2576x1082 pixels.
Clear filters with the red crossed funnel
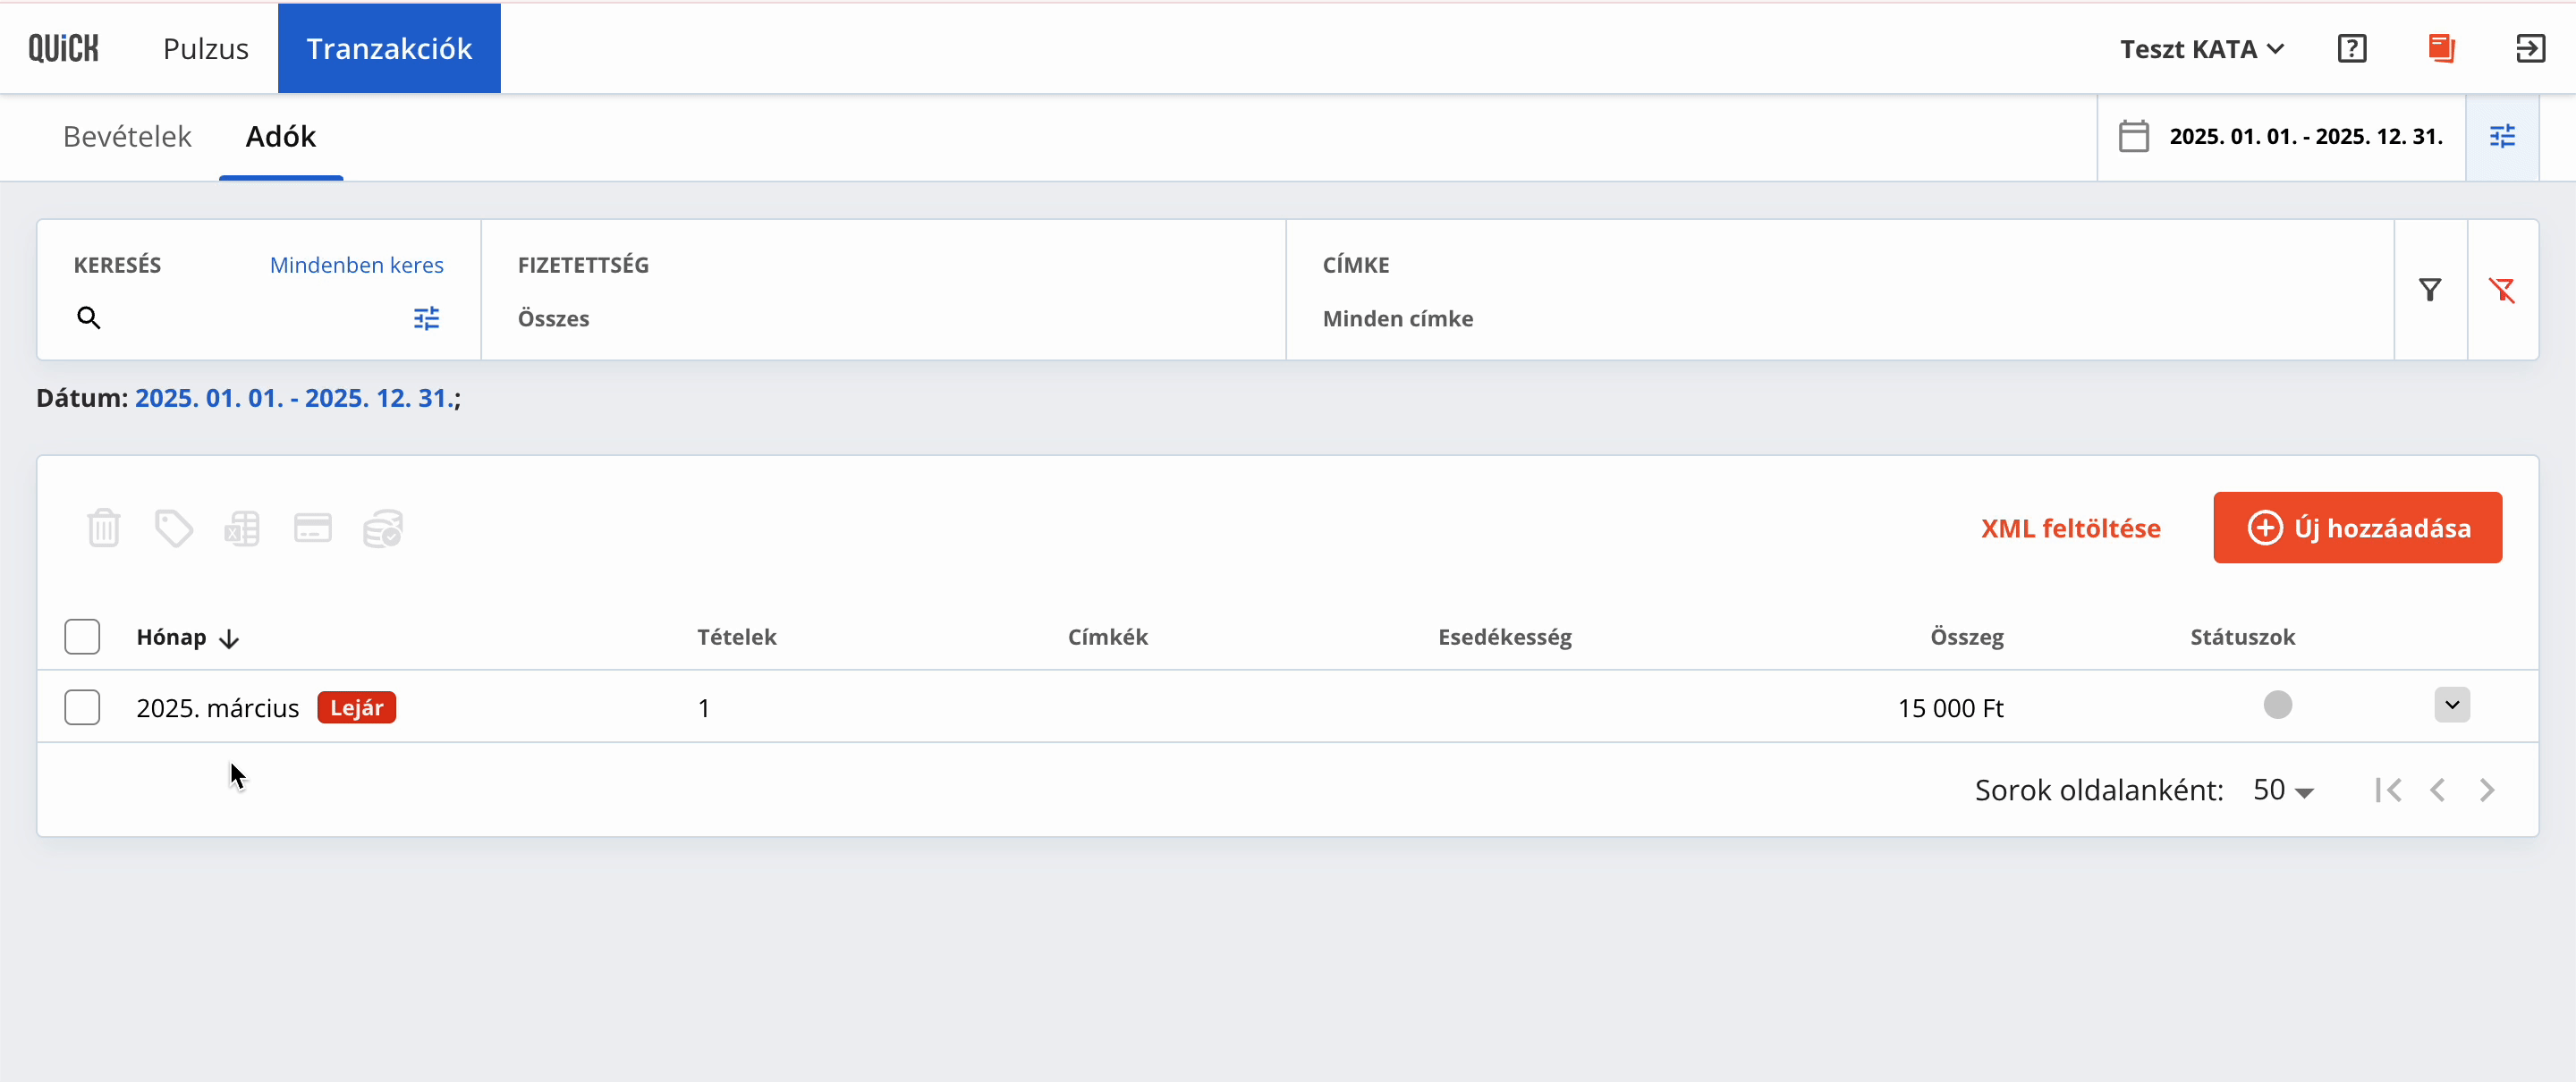(2502, 290)
